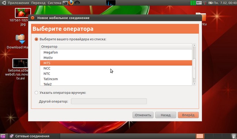Select 'Выберите вашего провайдера из списка' radio
This screenshot has width=237, height=139.
click(36, 39)
